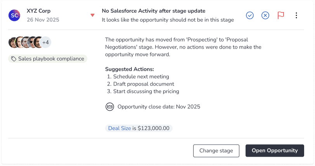Click the tag icon in Sales playbook compliance
This screenshot has height=166, width=315.
[x=14, y=59]
